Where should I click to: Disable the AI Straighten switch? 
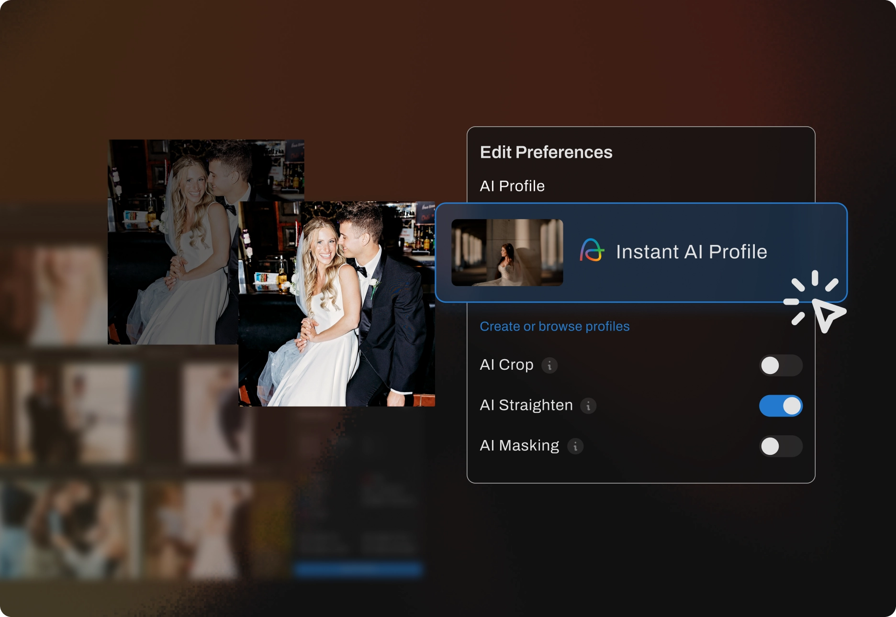click(781, 406)
